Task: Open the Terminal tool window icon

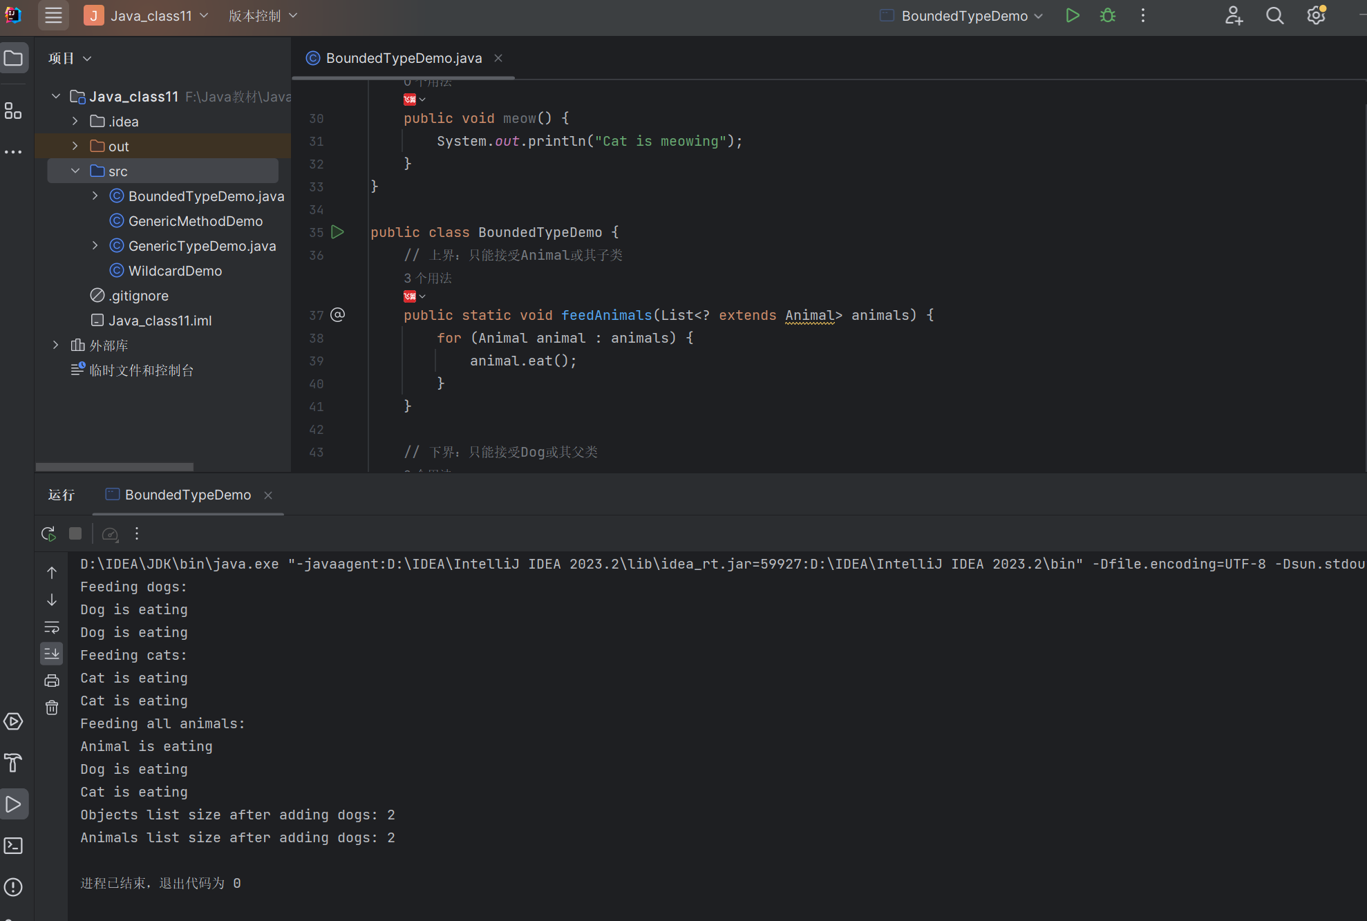Action: pos(14,846)
